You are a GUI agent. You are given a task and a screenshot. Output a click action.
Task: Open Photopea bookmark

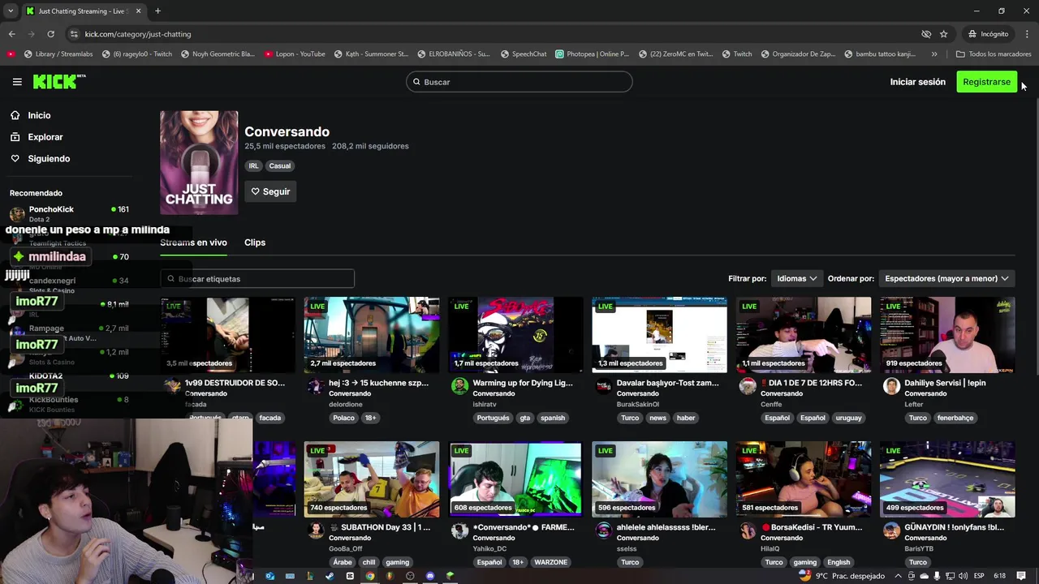(592, 54)
